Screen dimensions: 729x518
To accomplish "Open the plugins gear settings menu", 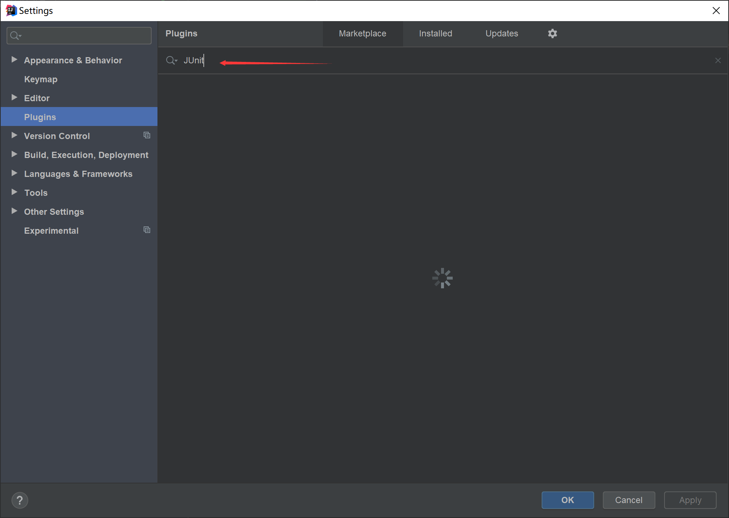I will pos(552,33).
